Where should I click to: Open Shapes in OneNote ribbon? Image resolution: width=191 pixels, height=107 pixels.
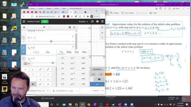(x=115, y=13)
